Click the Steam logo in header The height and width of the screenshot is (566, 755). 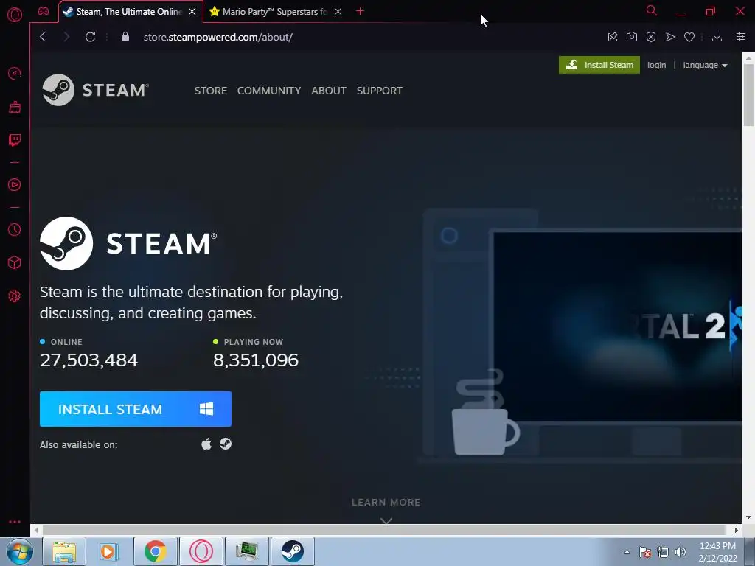click(95, 90)
